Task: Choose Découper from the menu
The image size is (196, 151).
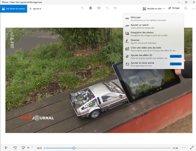Action: [154, 18]
